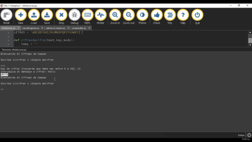Switch to cifradocesar.py tab
252x142 pixels.
point(9,28)
